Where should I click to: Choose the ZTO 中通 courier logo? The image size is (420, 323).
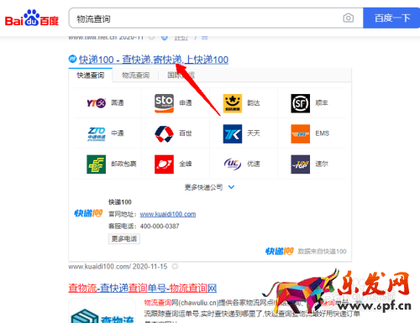(x=97, y=133)
